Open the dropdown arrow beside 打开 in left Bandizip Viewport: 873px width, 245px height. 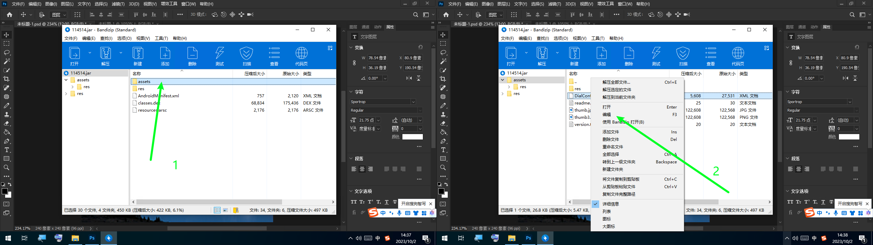(90, 53)
